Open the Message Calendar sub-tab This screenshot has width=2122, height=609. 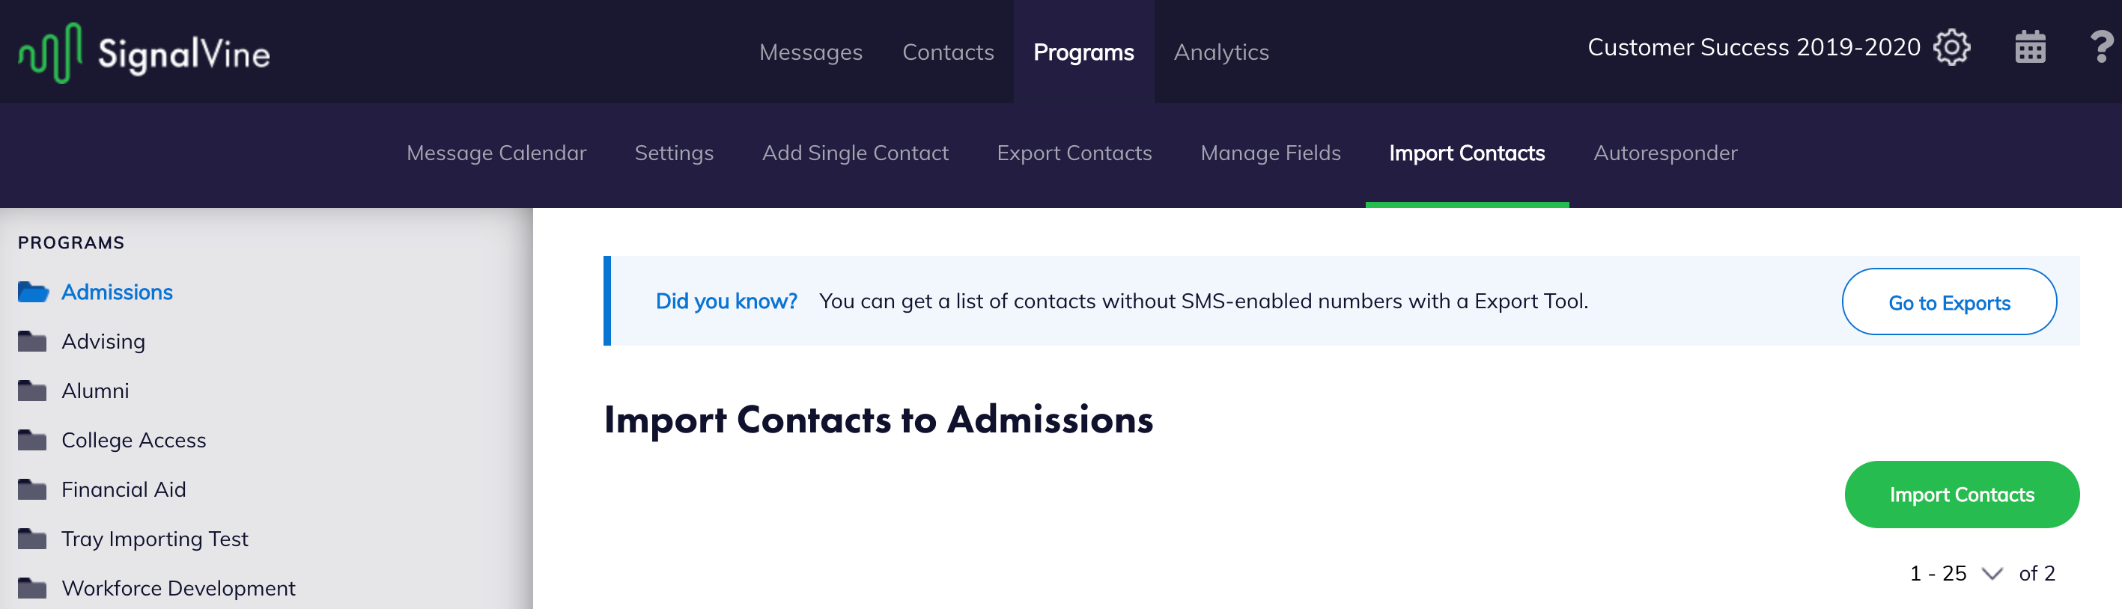coord(496,153)
